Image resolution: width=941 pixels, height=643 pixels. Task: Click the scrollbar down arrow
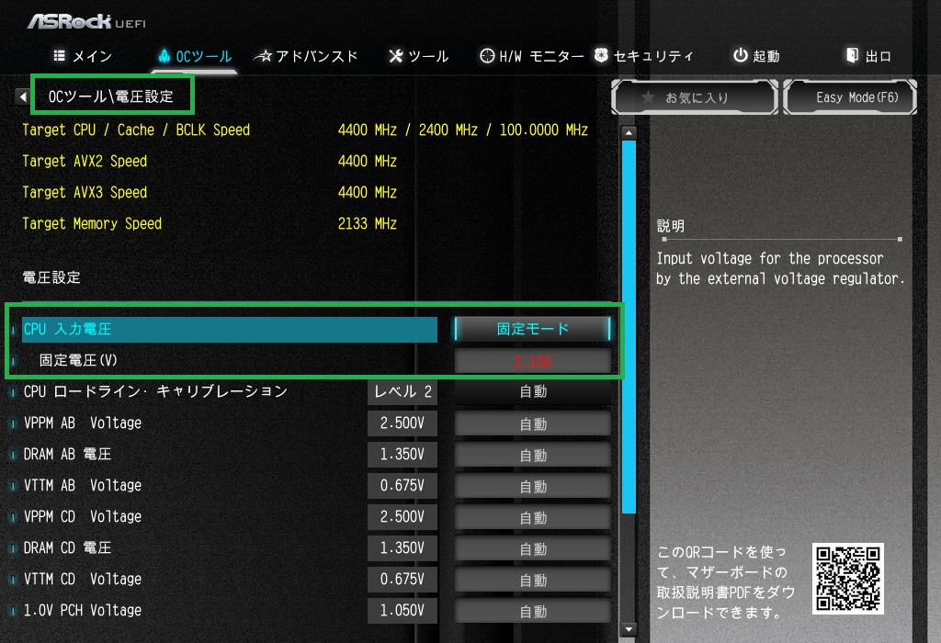(x=629, y=629)
